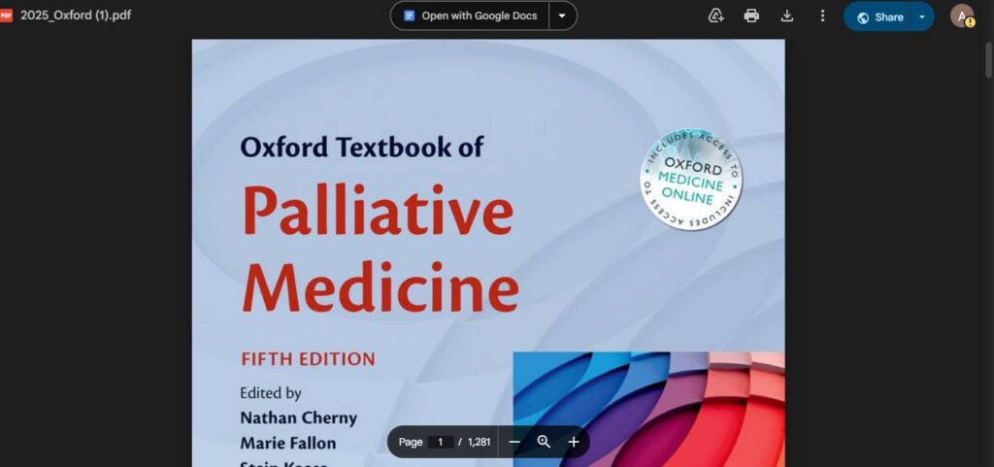Viewport: 994px width, 467px height.
Task: Zoom out with the minus icon
Action: [x=514, y=442]
